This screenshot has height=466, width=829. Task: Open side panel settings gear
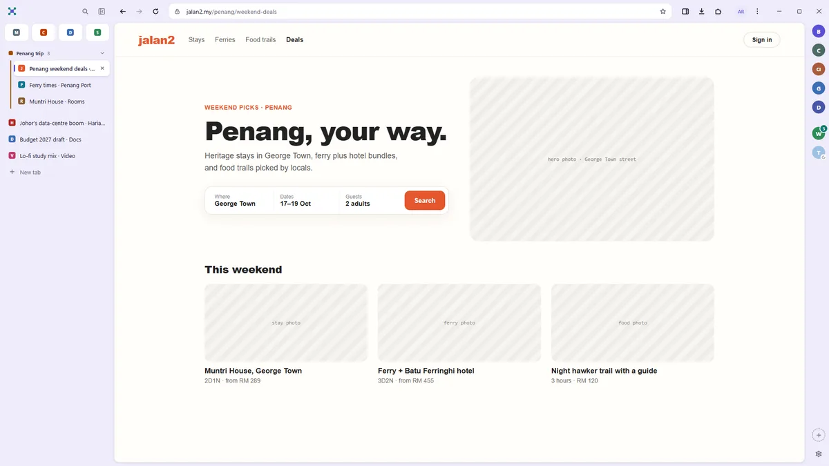coord(819,454)
